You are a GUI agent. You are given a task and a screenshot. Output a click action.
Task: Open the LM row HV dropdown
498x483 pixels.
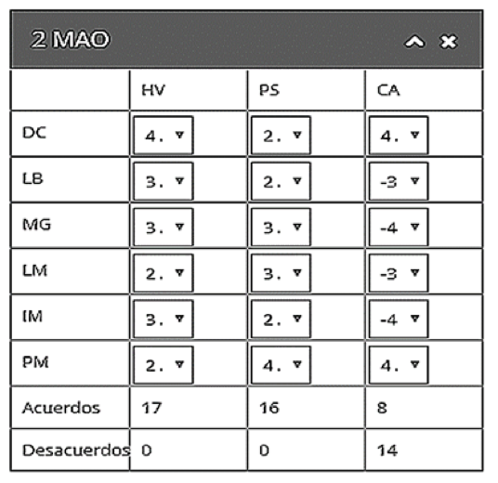point(164,273)
